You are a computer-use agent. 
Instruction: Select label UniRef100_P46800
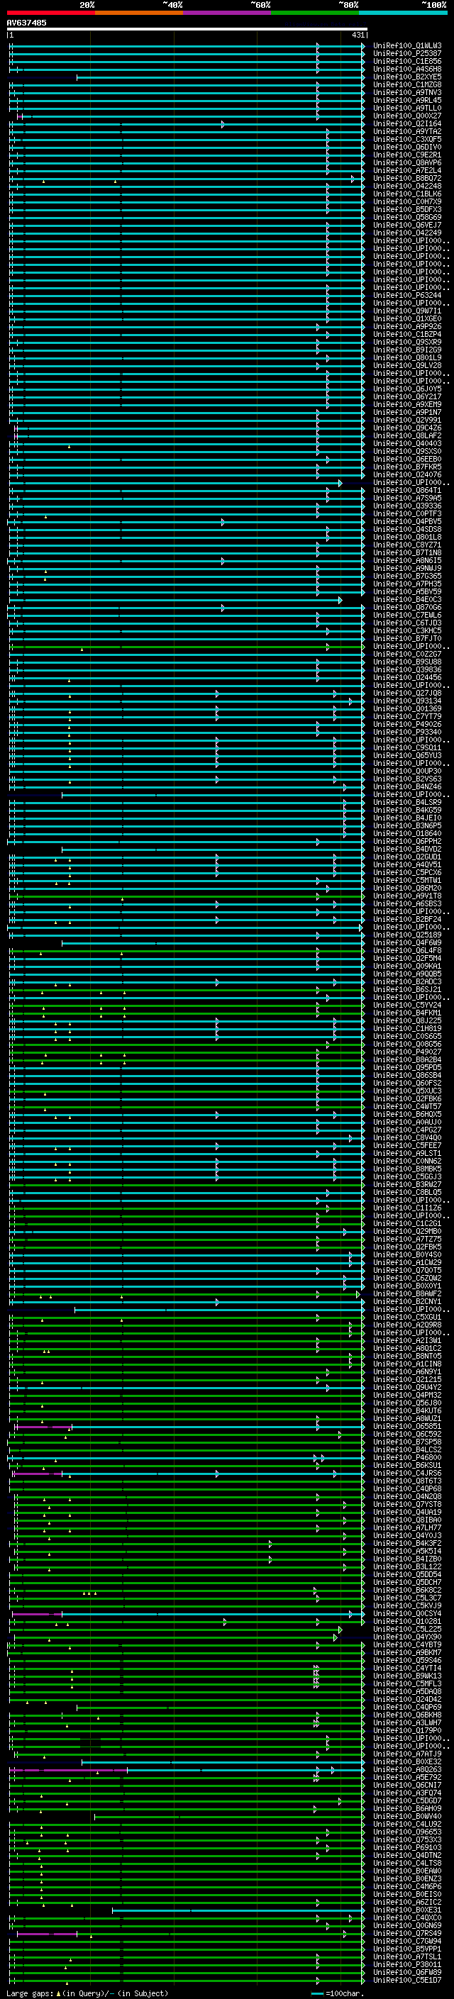coord(407,1457)
